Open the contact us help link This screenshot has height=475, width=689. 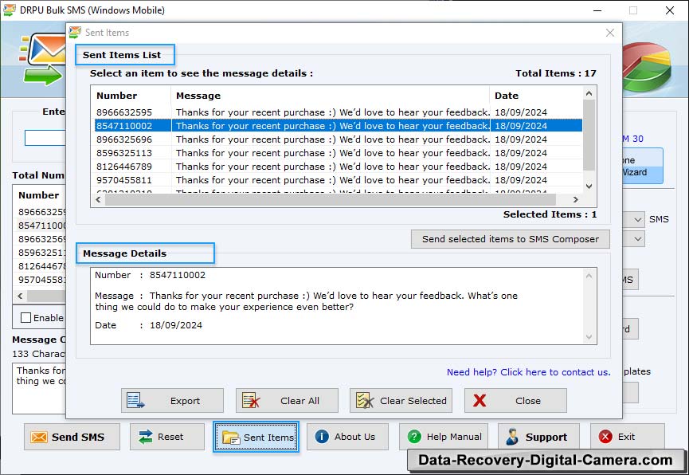tap(529, 372)
